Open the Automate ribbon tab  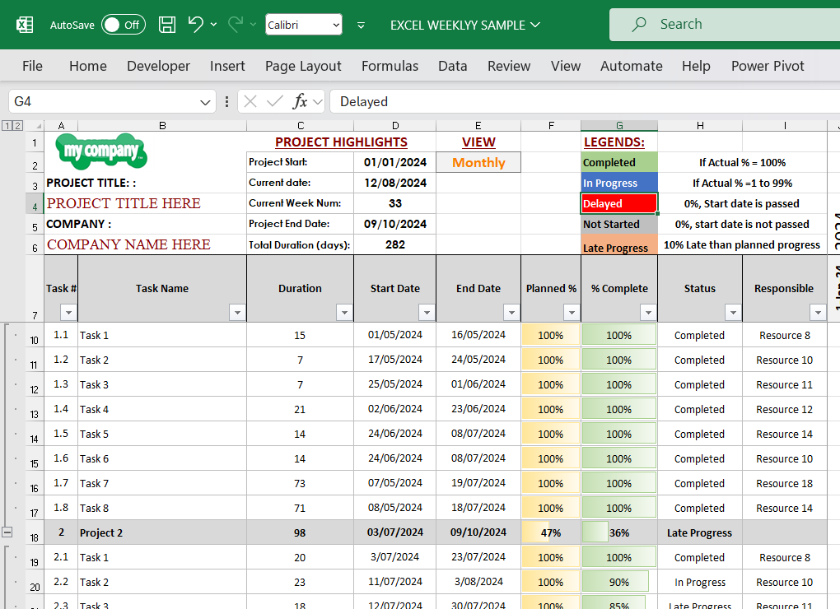[631, 66]
